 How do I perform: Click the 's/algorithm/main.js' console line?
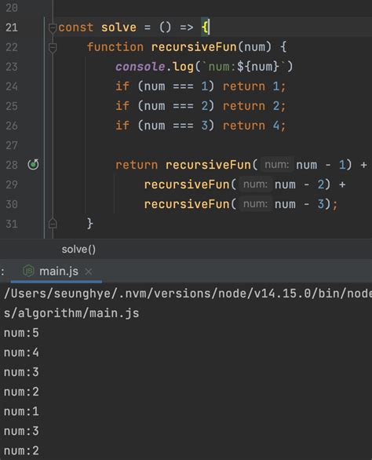pos(71,313)
